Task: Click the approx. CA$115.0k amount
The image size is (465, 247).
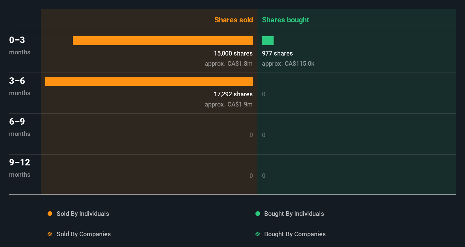Action: click(x=288, y=63)
